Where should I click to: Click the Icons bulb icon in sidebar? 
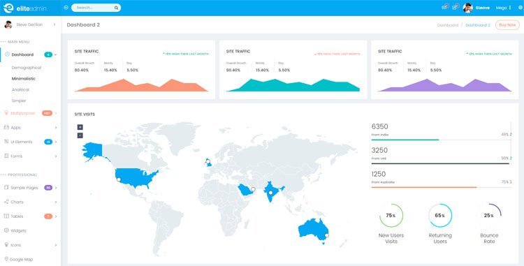point(6,244)
